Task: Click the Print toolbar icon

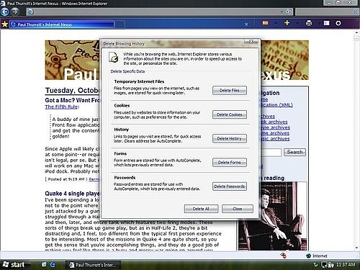Action: pyautogui.click(x=309, y=23)
